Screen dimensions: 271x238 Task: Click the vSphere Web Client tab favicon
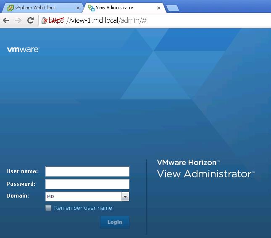[10, 8]
